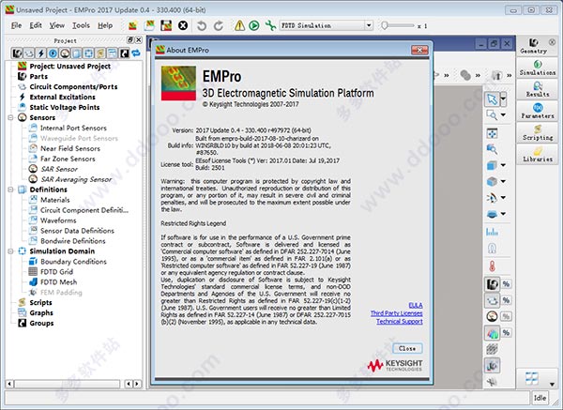Click the eye visibility tool icon
This screenshot has height=410, width=563.
(492, 197)
